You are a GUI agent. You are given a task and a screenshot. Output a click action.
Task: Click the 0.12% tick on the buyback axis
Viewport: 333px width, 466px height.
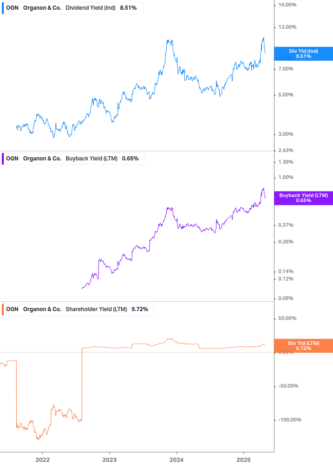[x=286, y=279]
